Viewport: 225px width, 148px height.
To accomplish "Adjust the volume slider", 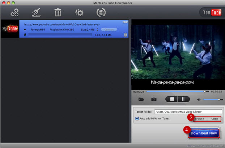I will 213,100.
